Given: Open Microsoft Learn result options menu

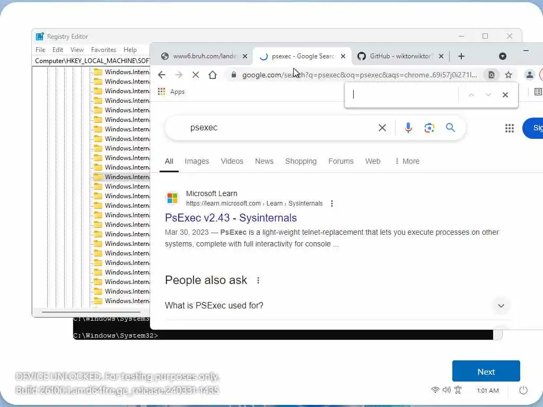Looking at the screenshot, I should pos(332,203).
